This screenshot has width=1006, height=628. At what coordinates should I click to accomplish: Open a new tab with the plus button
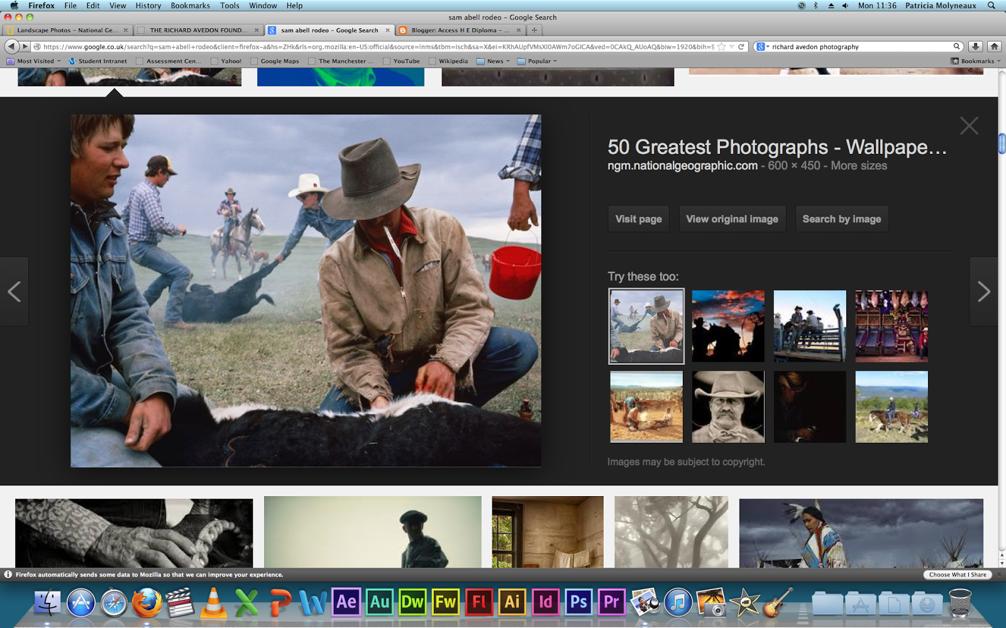534,30
